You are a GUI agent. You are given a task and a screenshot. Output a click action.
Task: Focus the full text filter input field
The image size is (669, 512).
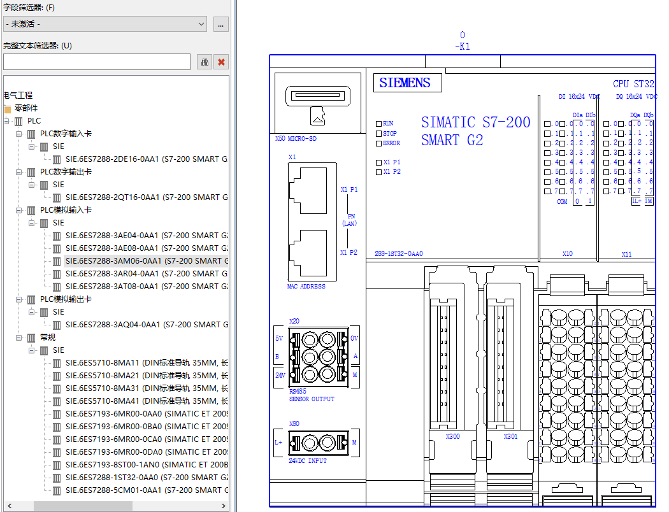pos(97,62)
